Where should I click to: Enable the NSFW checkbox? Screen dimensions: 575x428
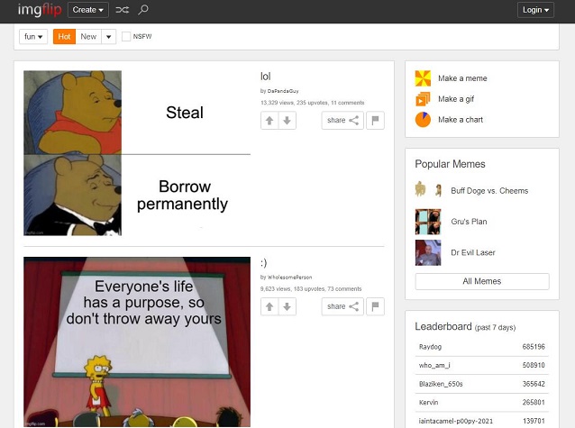[x=126, y=37]
